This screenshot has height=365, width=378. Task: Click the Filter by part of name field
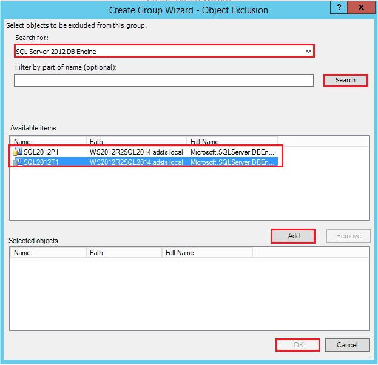point(164,81)
